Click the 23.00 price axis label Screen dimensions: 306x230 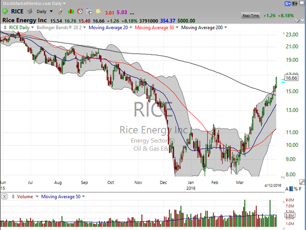(292, 35)
